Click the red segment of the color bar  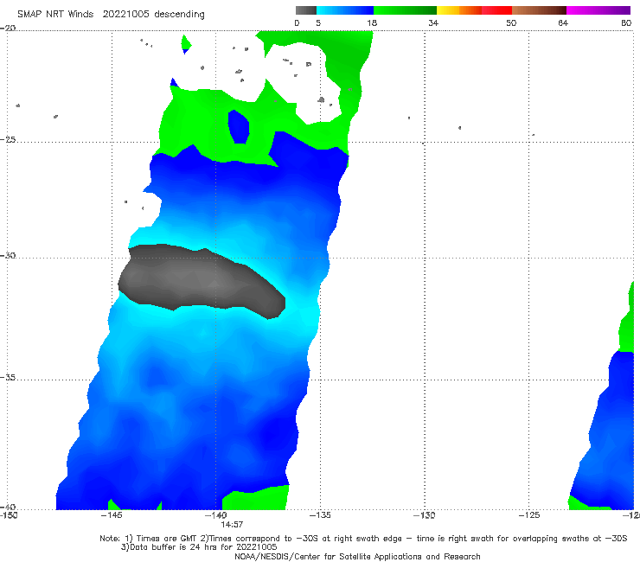pyautogui.click(x=496, y=10)
